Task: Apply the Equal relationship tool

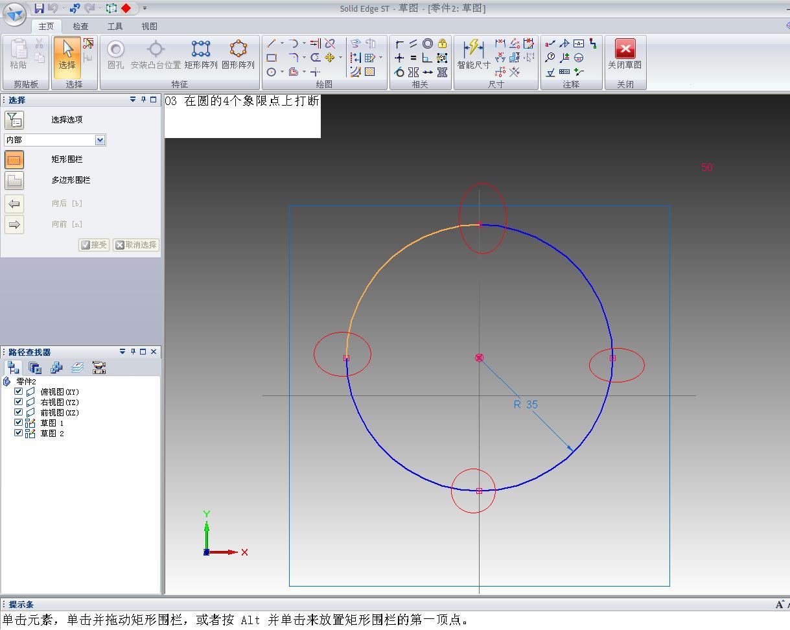Action: click(x=413, y=58)
